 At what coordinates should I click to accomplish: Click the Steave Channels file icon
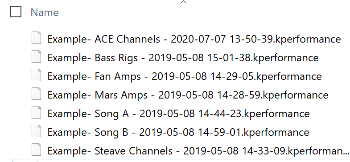(x=36, y=150)
